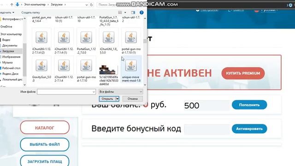Click the file name ichun-util-1.7.2
The width and height of the screenshot is (295, 166).
pyautogui.click(x=131, y=19)
